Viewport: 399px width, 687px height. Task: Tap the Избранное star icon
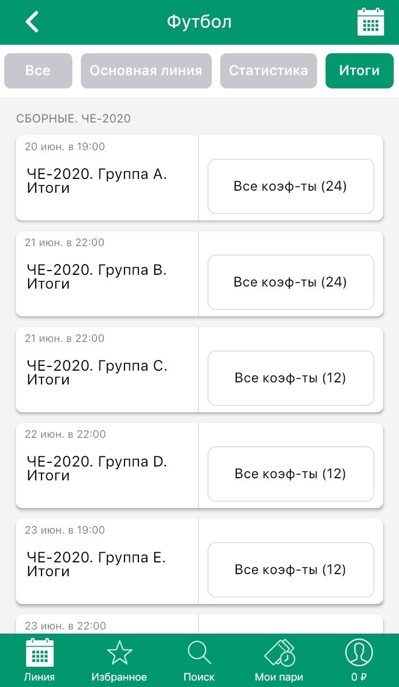[x=119, y=653]
